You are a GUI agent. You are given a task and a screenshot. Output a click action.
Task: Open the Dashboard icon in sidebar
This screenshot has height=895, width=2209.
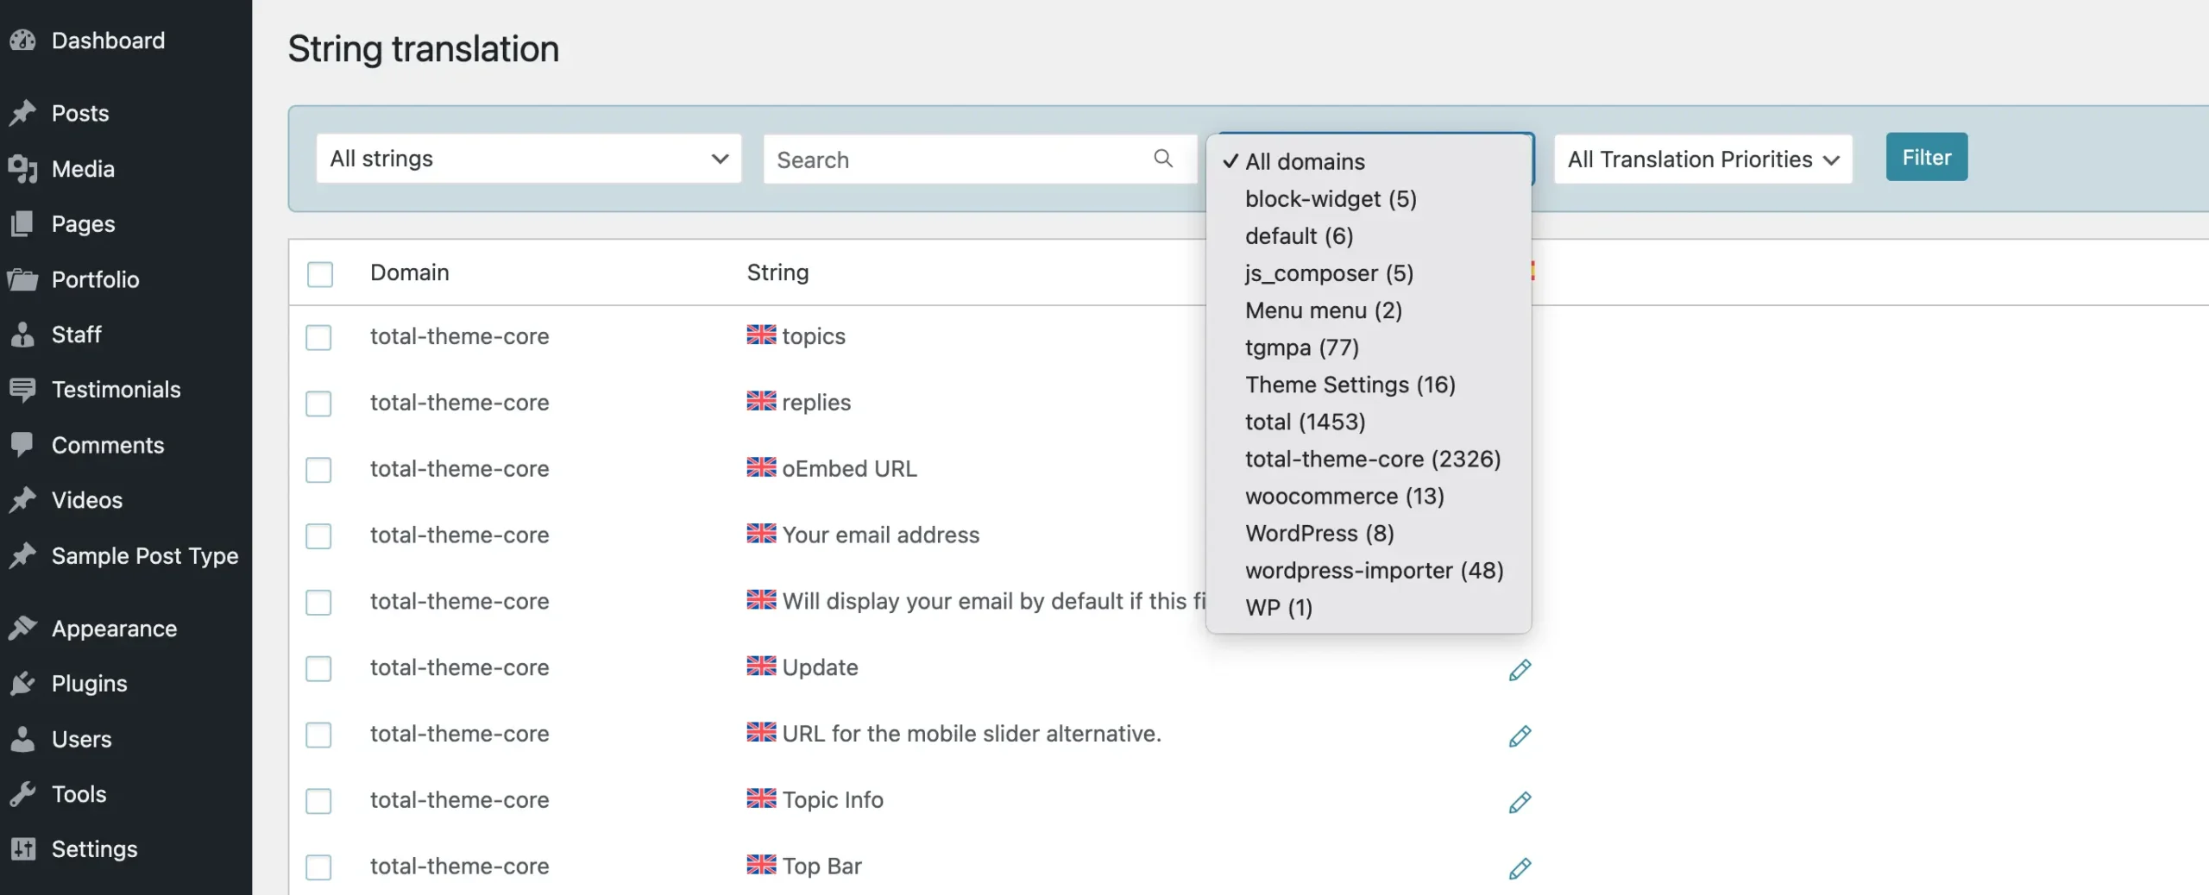23,41
